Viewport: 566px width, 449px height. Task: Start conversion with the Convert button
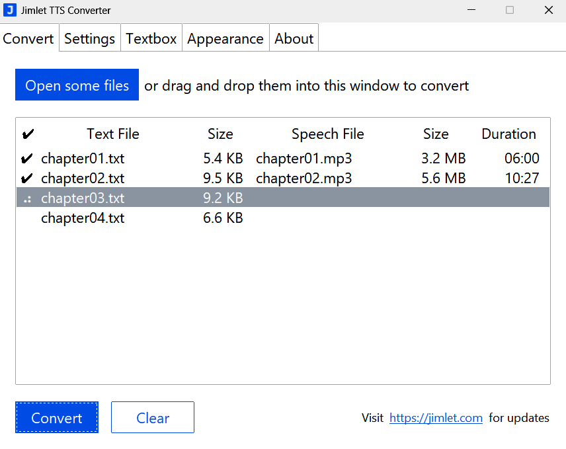(56, 417)
